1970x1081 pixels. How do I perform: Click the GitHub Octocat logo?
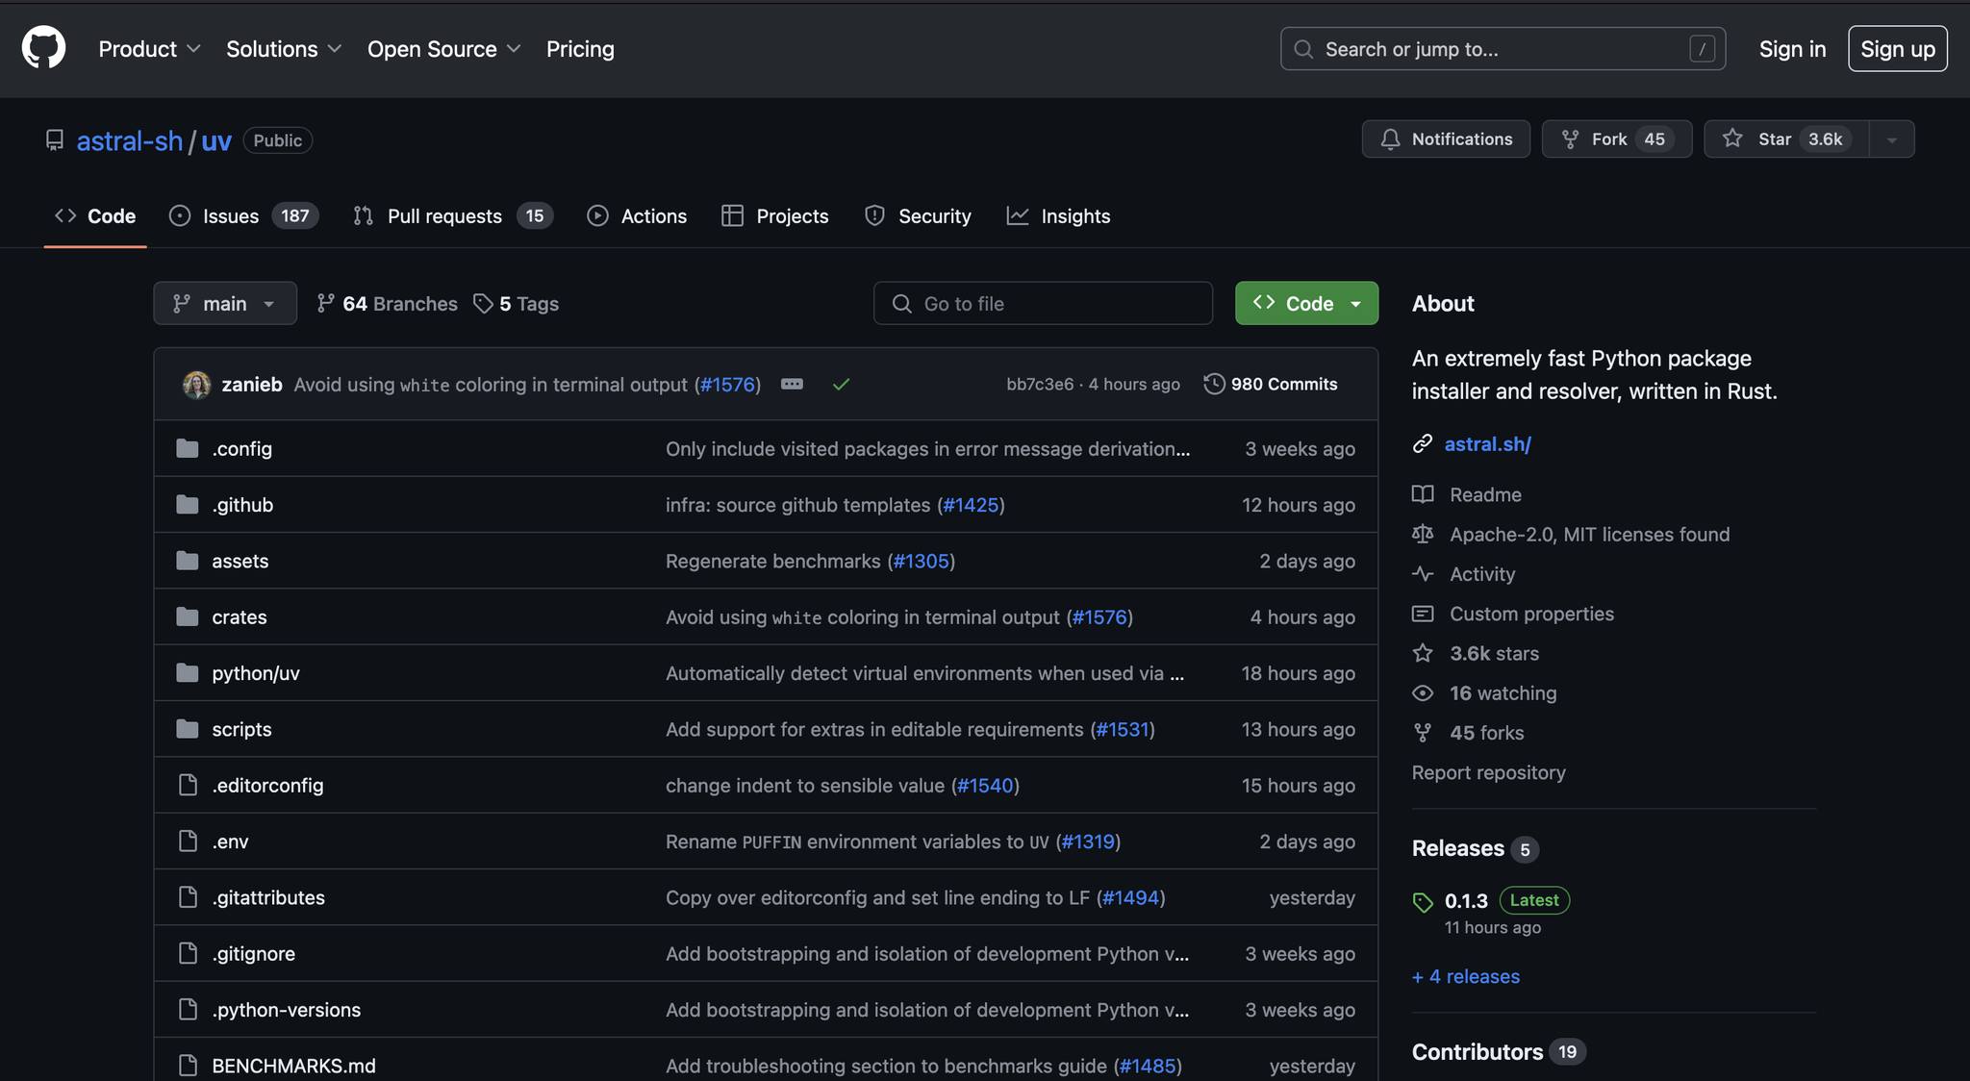pyautogui.click(x=43, y=48)
